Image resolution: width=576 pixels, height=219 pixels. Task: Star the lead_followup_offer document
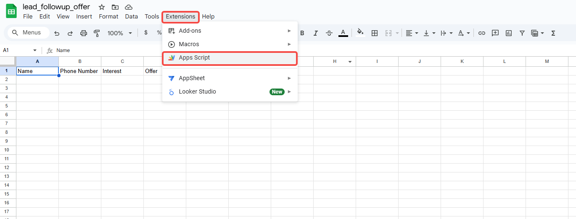(x=101, y=7)
